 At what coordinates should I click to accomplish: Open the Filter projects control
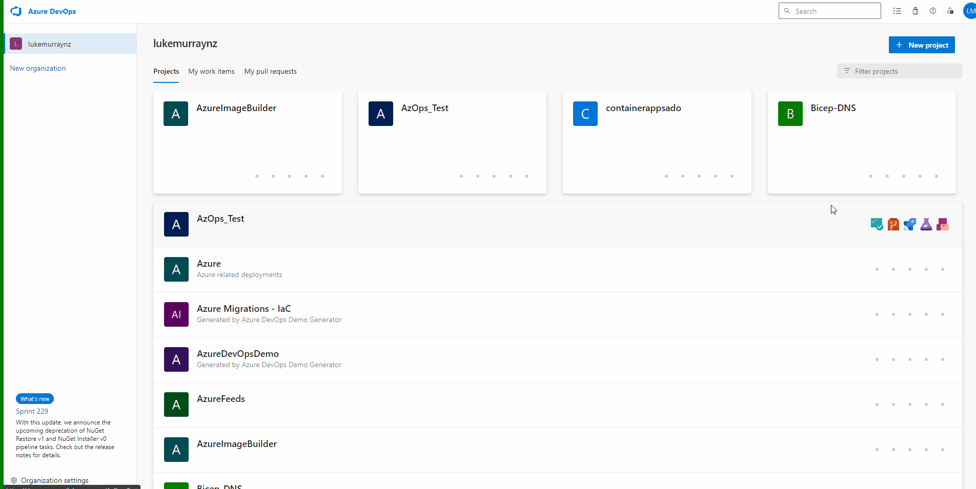[899, 71]
